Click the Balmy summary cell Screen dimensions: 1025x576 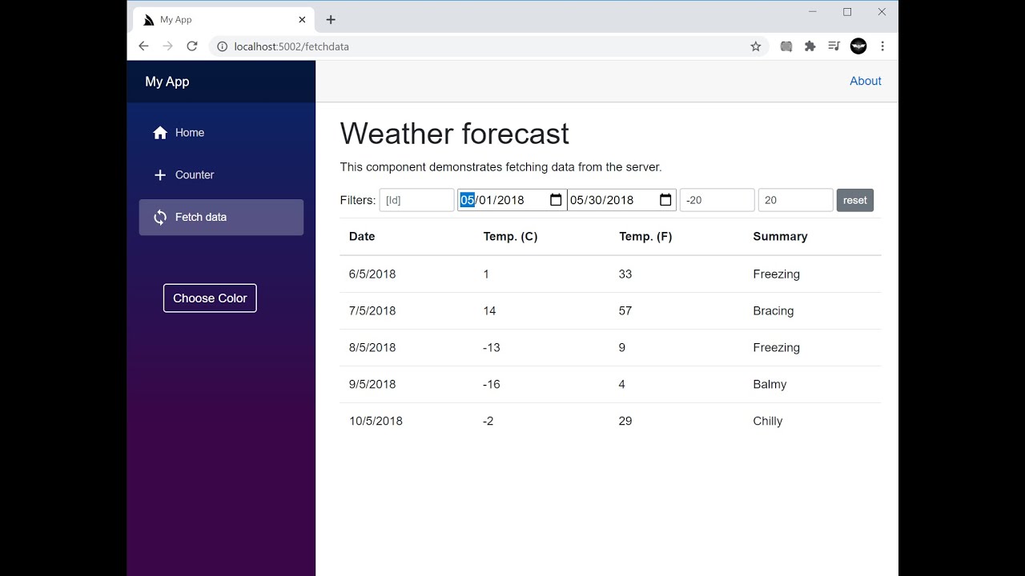(770, 385)
